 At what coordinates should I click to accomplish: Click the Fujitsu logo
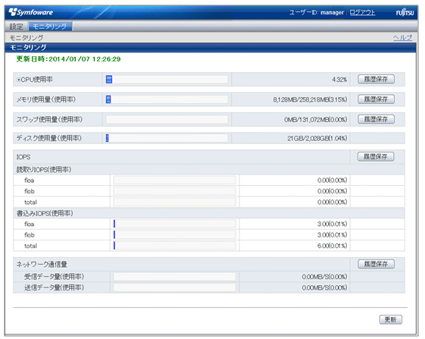[x=405, y=13]
